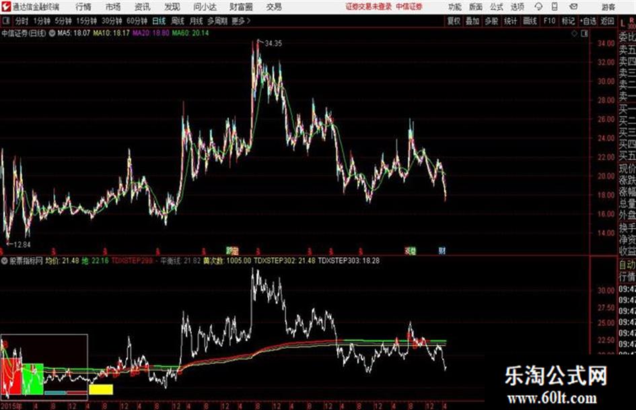Click the MA5: 18.07 label
This screenshot has width=636, height=410.
coord(74,33)
